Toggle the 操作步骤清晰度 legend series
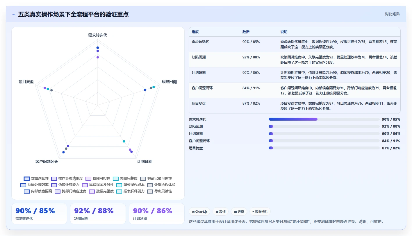The width and height of the screenshot is (412, 236). click(67, 178)
